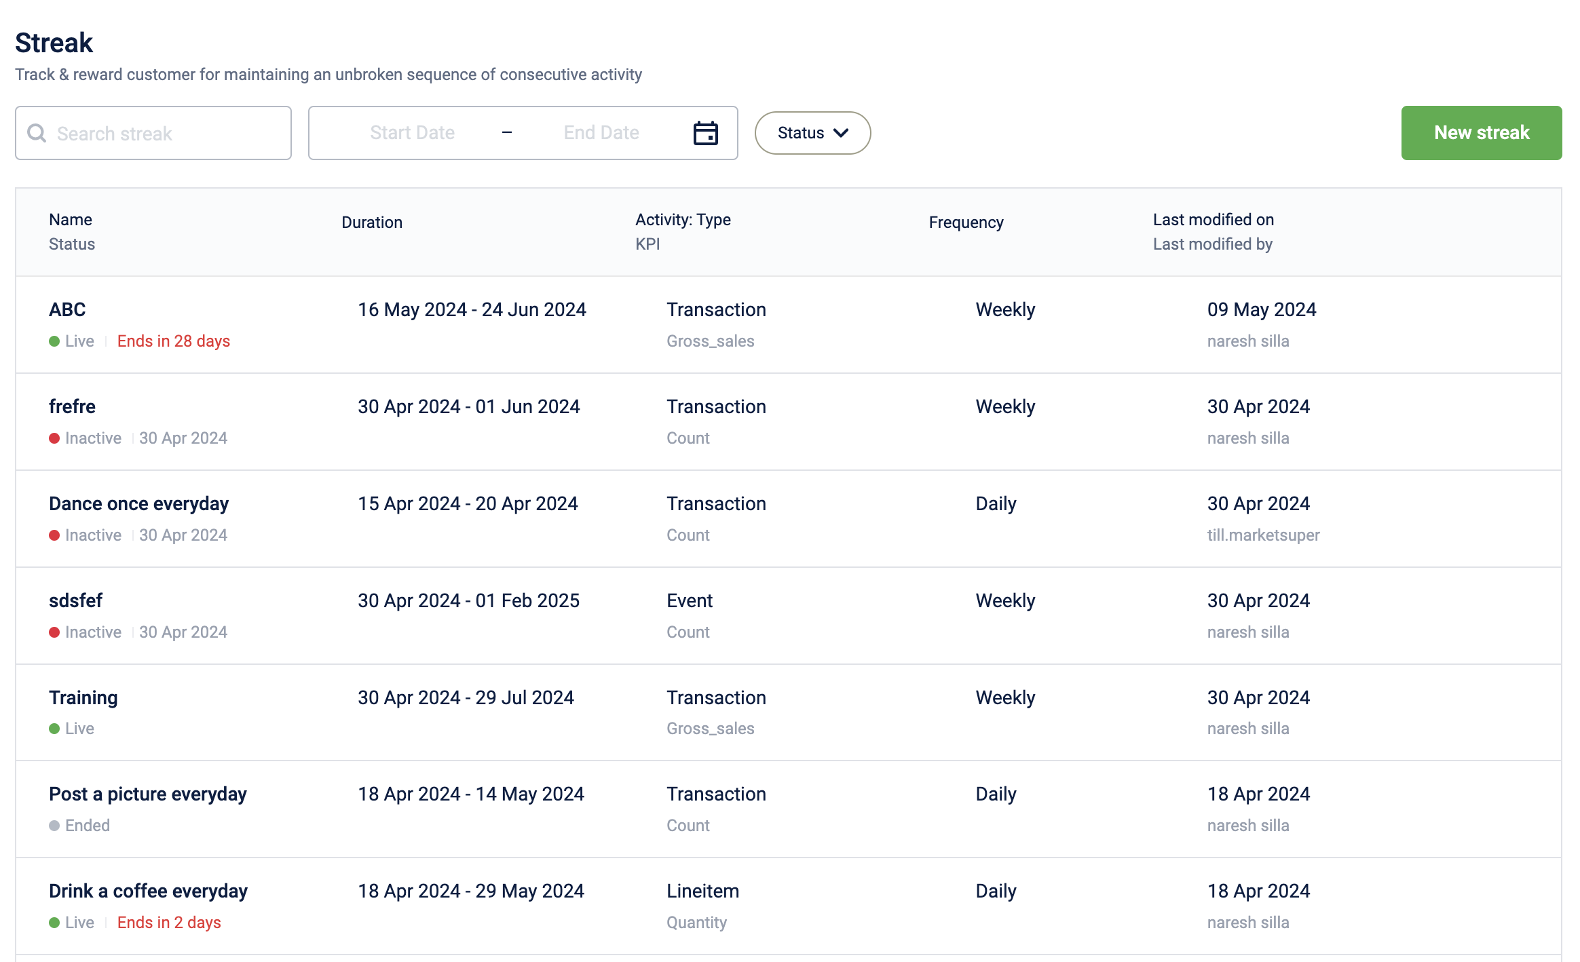Viewport: 1580px width, 962px height.
Task: Click the Live dot for Drink a coffee everyday
Action: (x=54, y=923)
